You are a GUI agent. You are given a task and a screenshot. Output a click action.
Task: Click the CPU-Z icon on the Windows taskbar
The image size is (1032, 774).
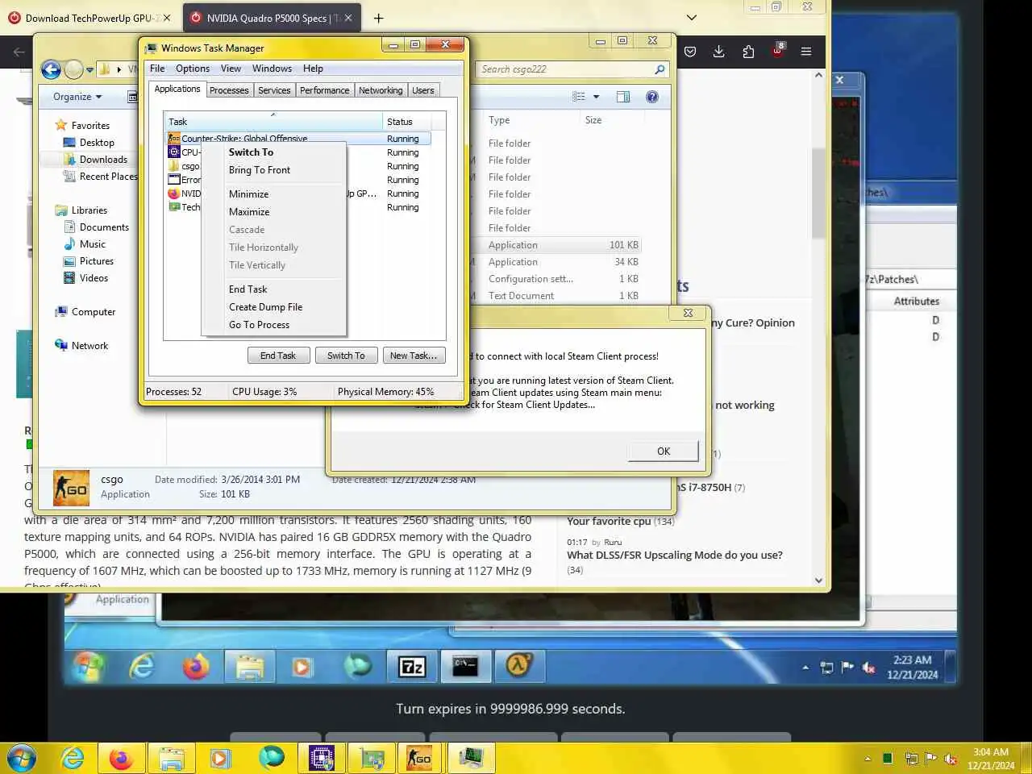pyautogui.click(x=321, y=758)
